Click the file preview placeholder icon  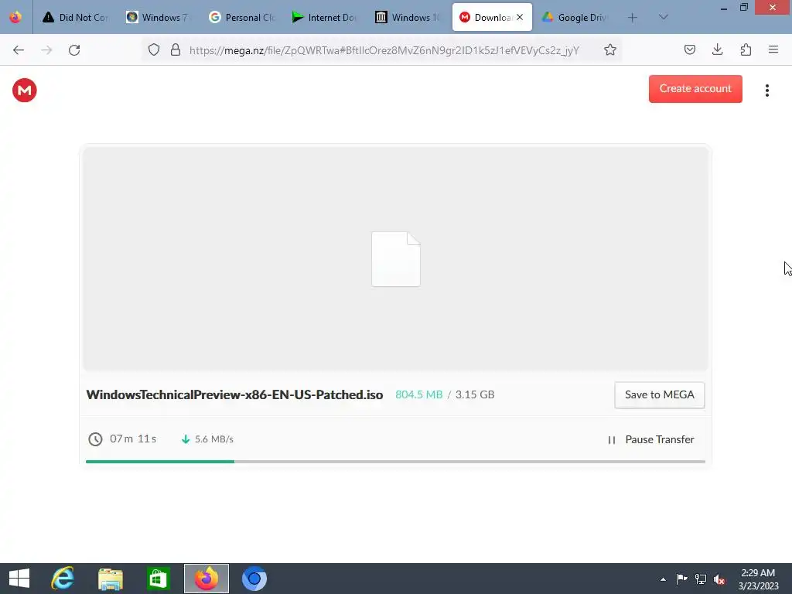coord(396,259)
